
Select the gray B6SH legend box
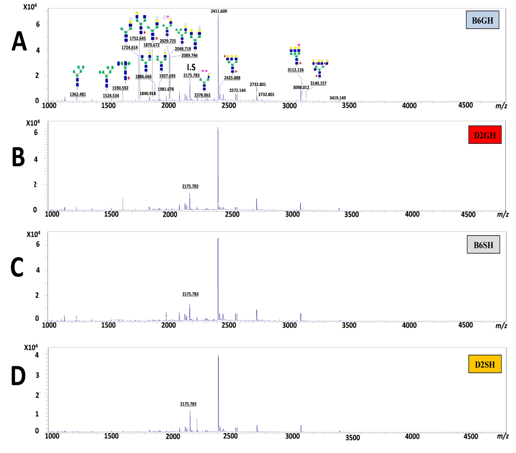click(x=484, y=245)
